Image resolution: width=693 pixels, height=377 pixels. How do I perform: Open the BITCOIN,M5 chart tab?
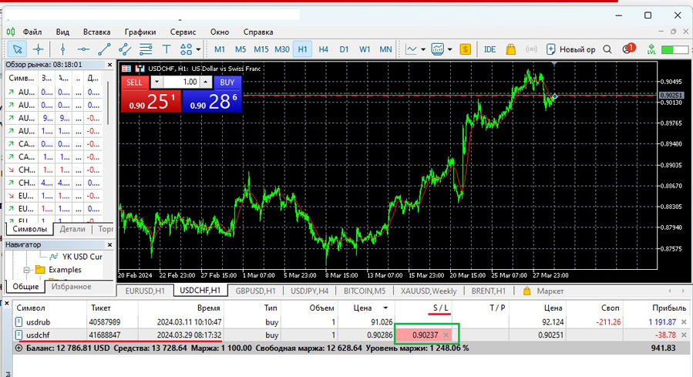coord(365,291)
